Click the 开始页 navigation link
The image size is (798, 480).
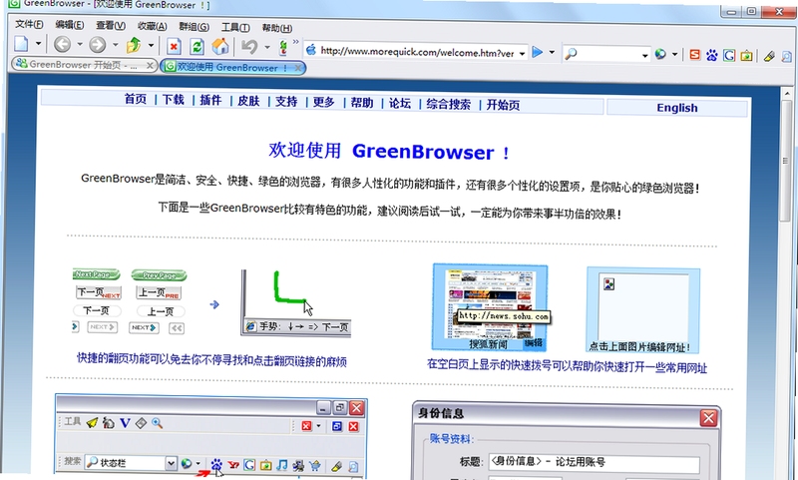[503, 105]
